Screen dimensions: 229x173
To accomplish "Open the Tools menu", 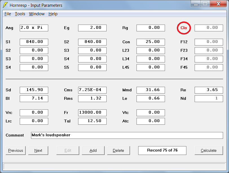I will (20, 14).
